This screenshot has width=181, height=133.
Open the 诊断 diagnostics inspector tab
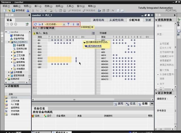tap(143, 104)
